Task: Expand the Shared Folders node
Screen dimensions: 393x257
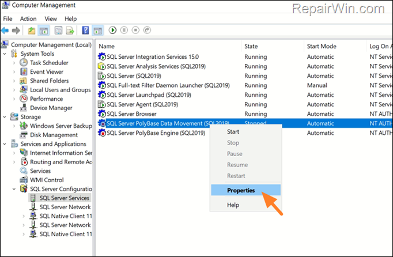Action: click(14, 81)
